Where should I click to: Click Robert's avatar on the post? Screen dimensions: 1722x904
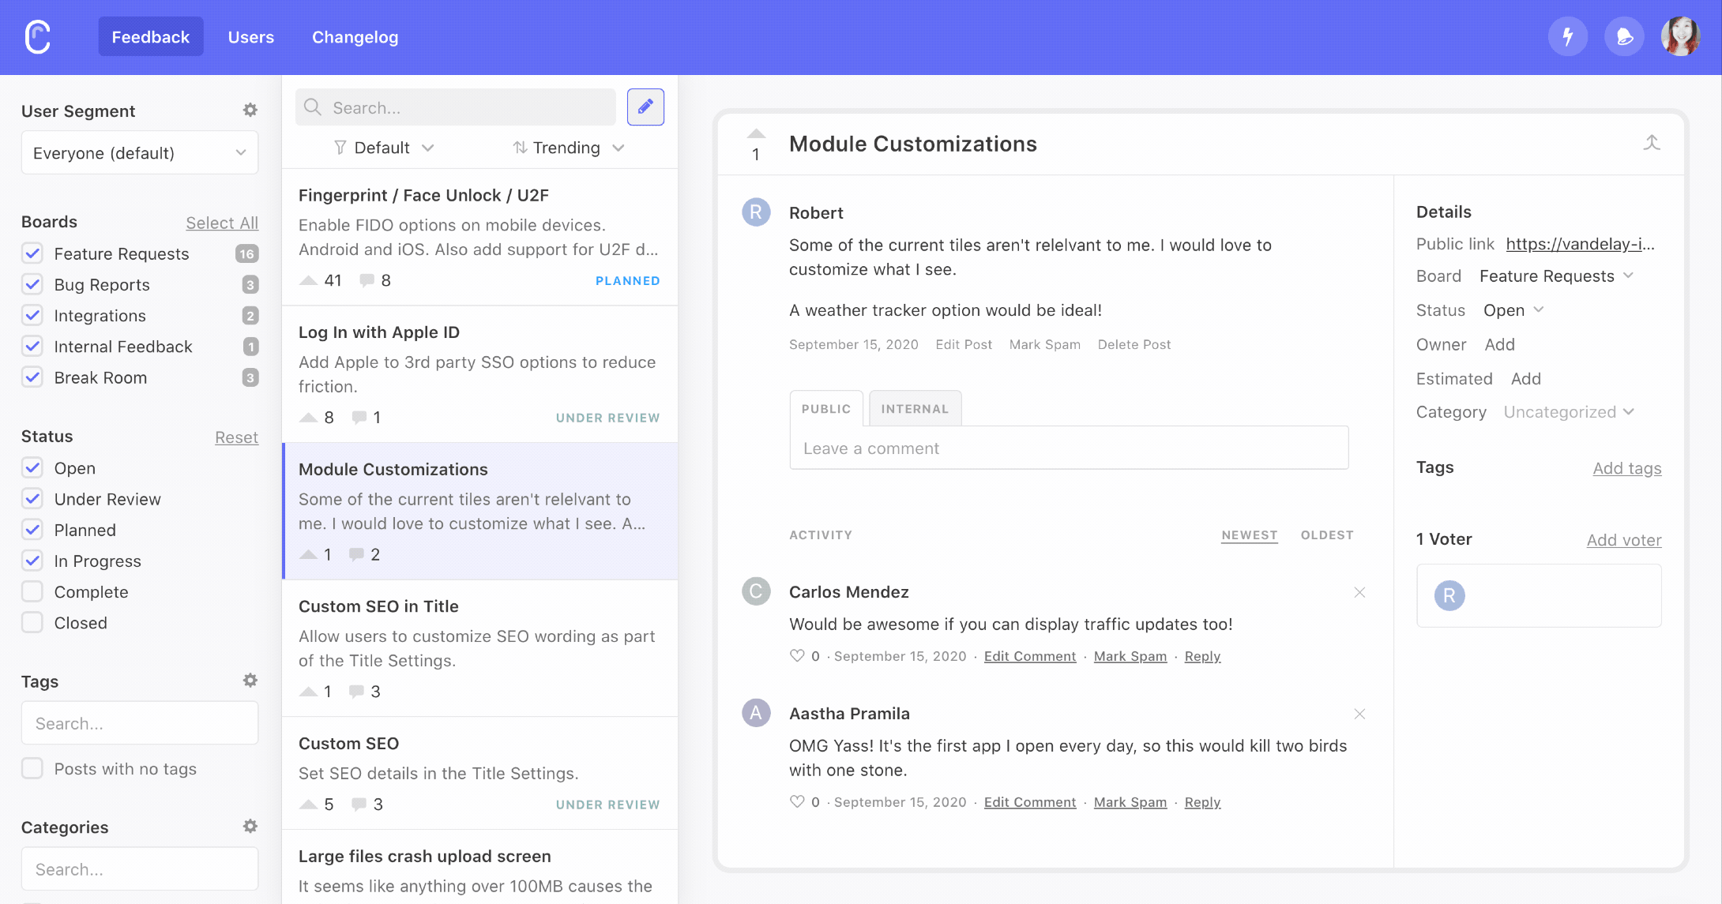pyautogui.click(x=756, y=212)
